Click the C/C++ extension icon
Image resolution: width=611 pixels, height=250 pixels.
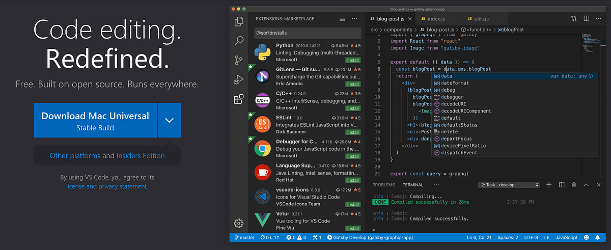(x=263, y=101)
